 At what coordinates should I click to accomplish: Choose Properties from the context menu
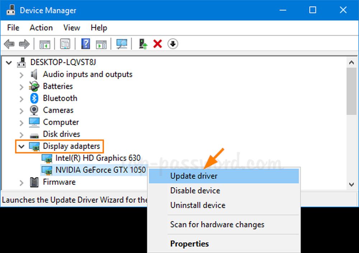(224, 244)
